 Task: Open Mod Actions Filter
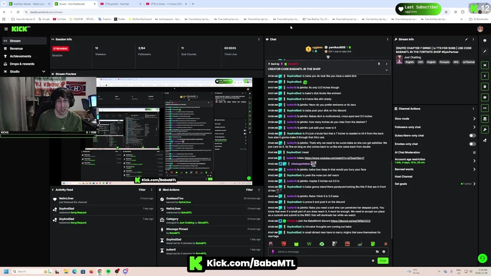(249, 190)
